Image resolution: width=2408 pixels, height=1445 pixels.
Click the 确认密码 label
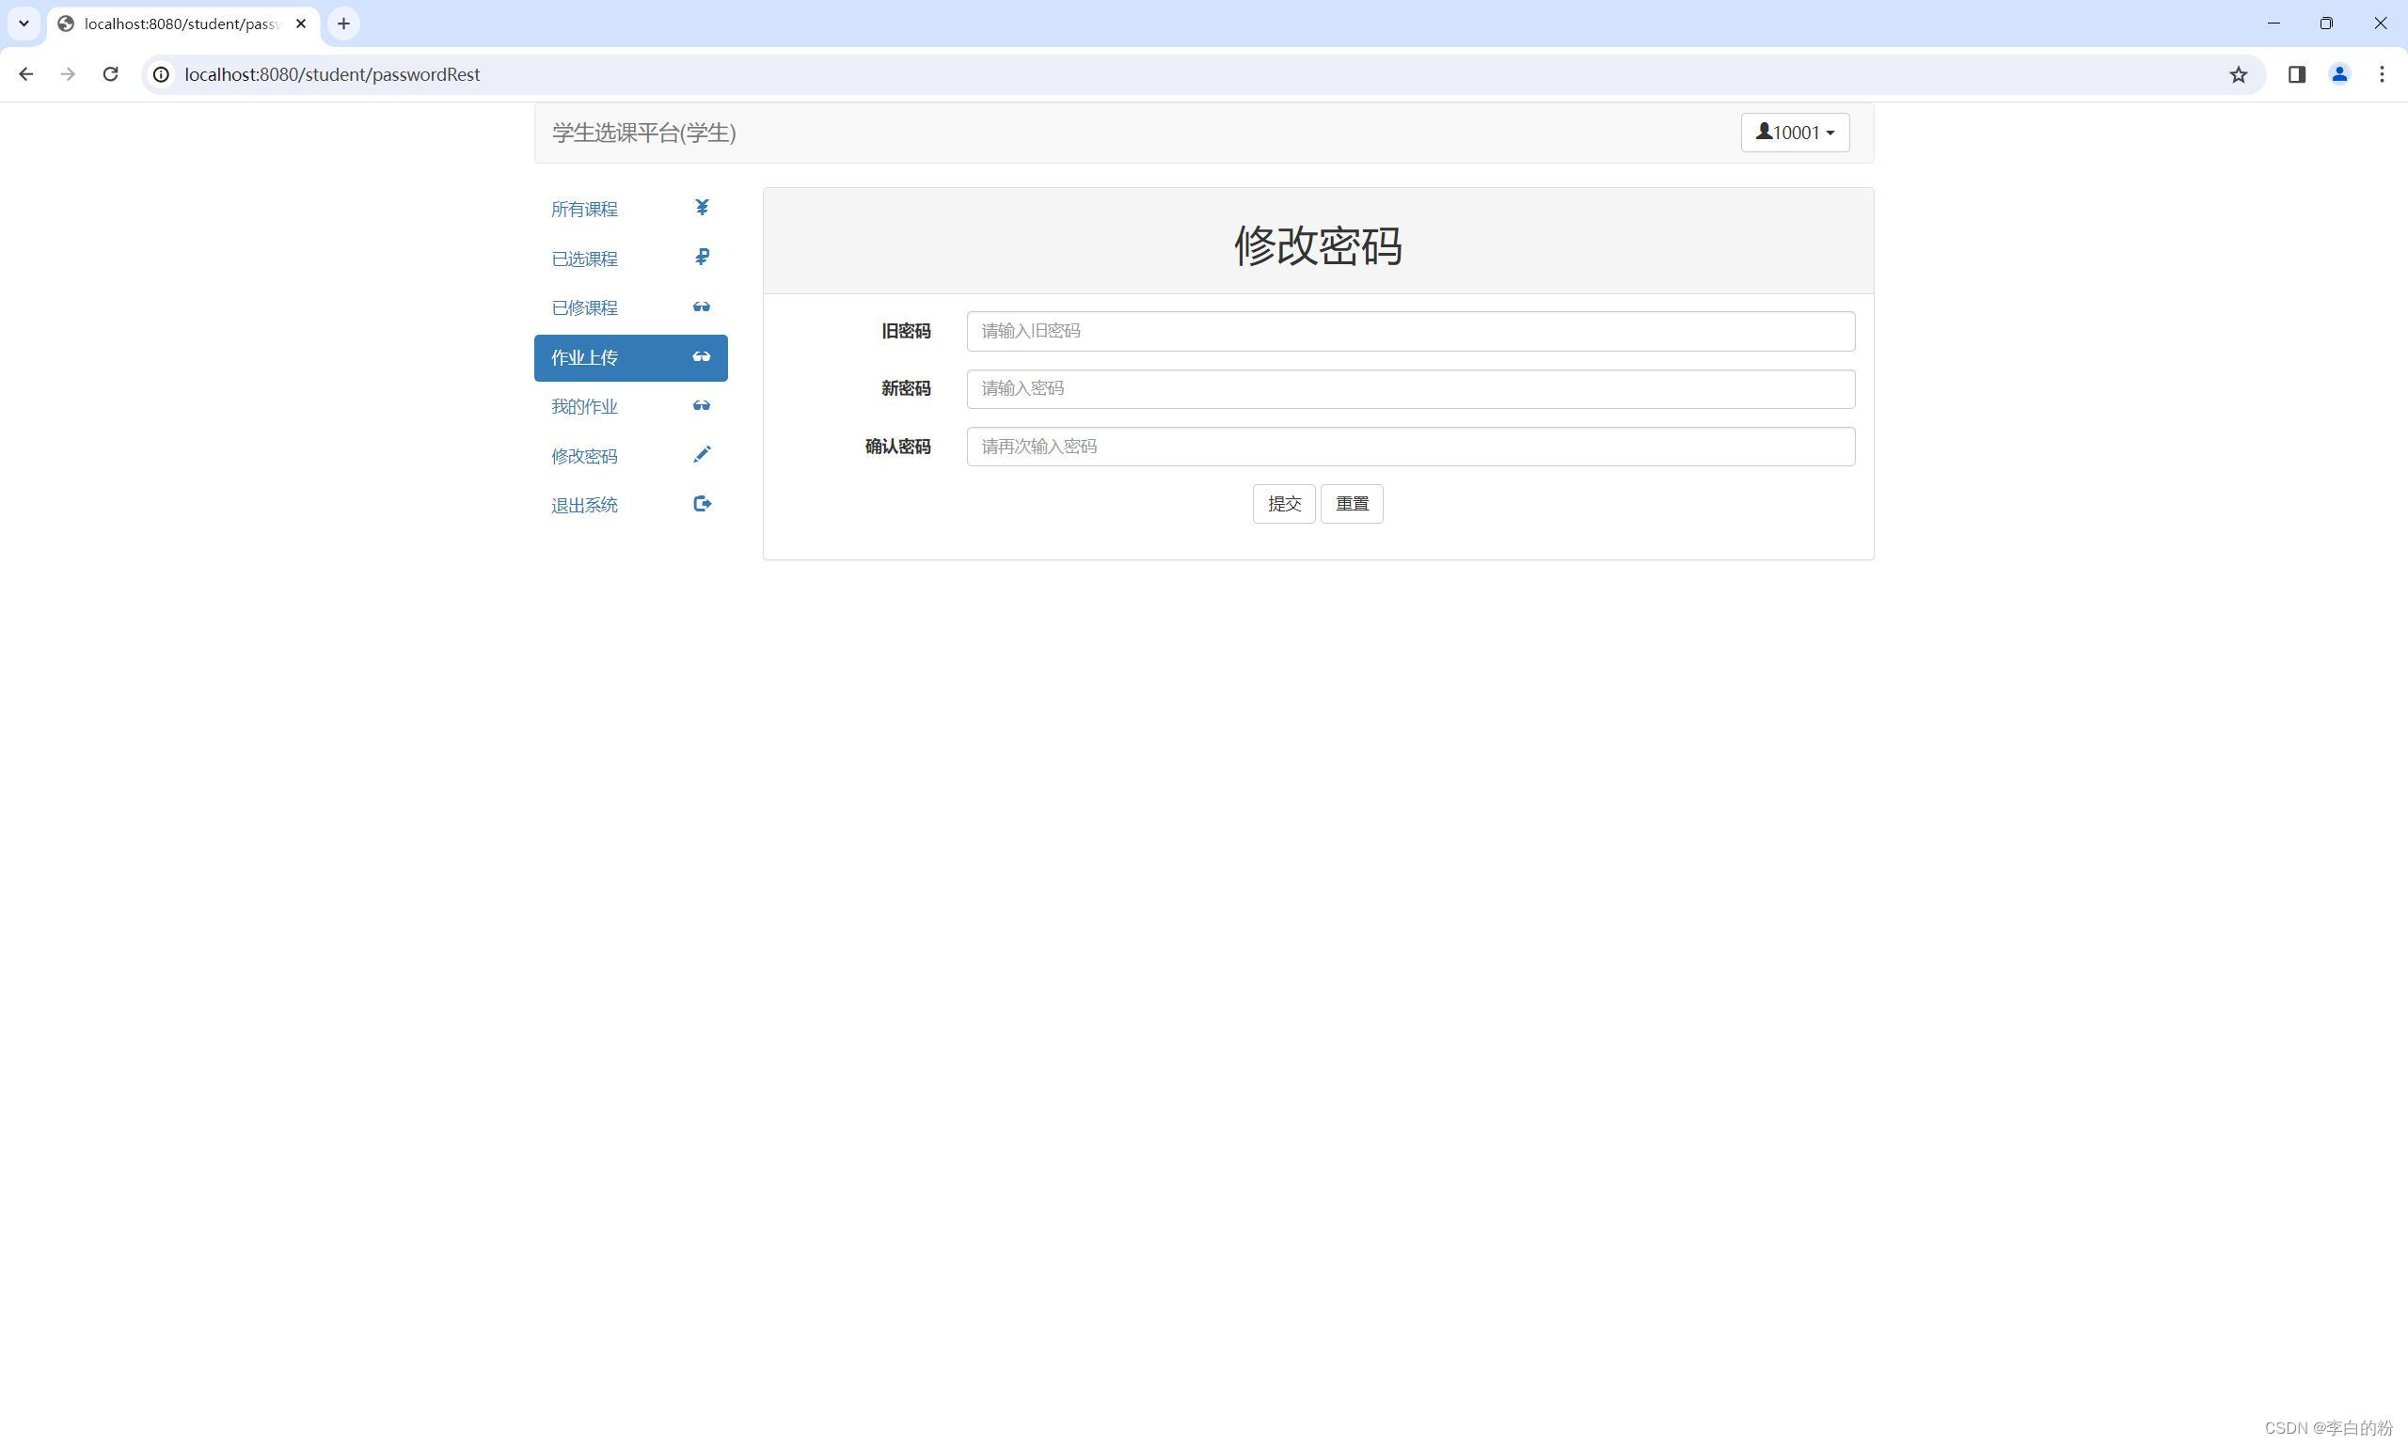pyautogui.click(x=898, y=446)
